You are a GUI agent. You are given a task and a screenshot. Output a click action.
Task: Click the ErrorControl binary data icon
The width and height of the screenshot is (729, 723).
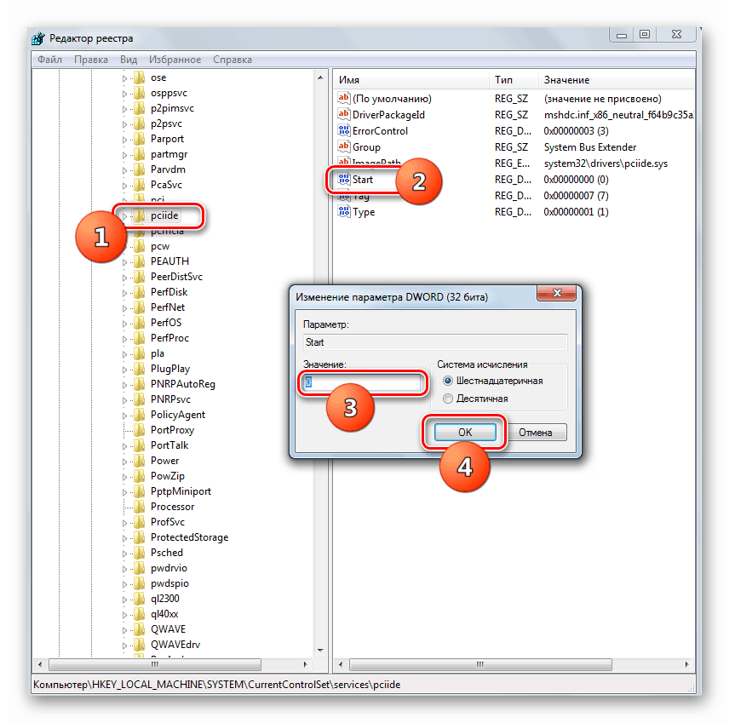coord(344,130)
